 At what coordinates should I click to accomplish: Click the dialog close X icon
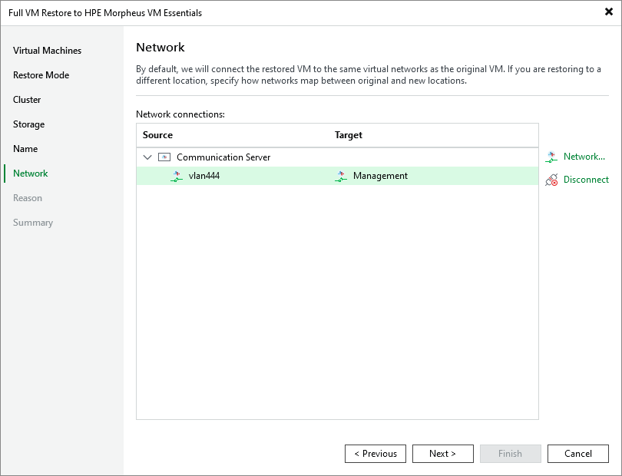coord(607,12)
